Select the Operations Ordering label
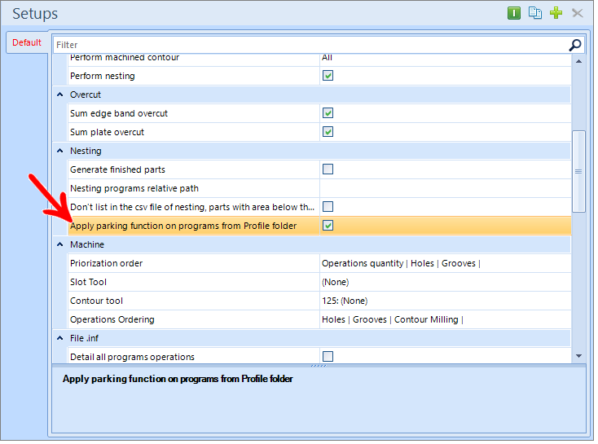598x444 pixels. (x=113, y=321)
